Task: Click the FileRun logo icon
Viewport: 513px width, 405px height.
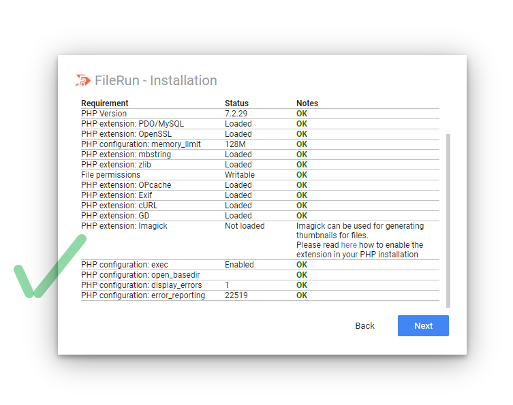Action: (82, 80)
